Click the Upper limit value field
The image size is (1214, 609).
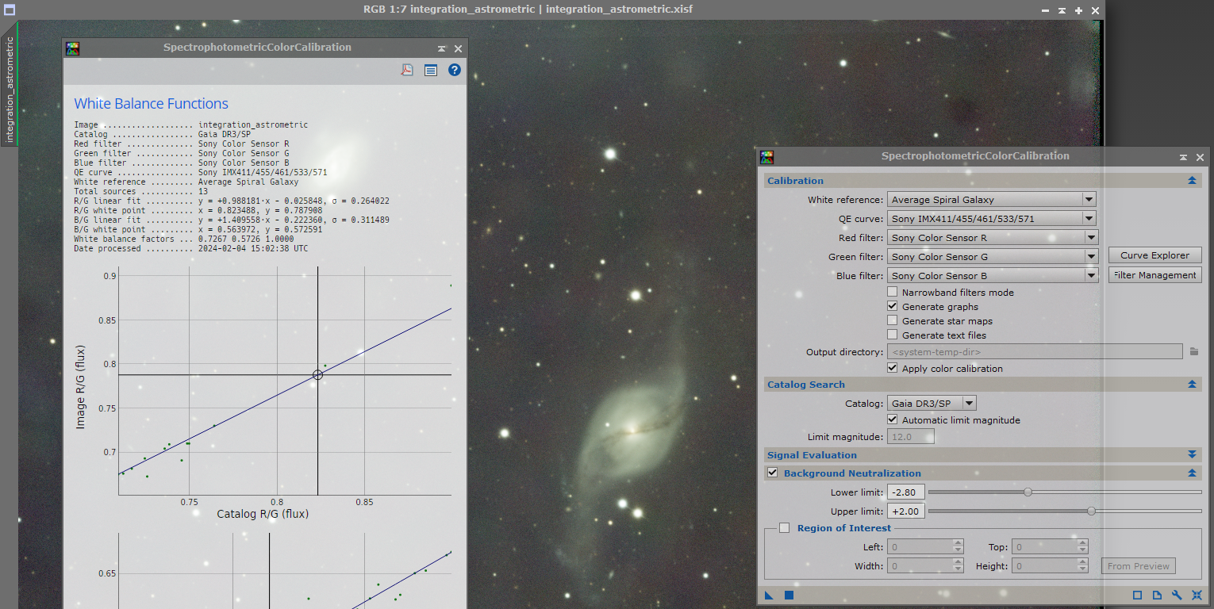tap(905, 511)
